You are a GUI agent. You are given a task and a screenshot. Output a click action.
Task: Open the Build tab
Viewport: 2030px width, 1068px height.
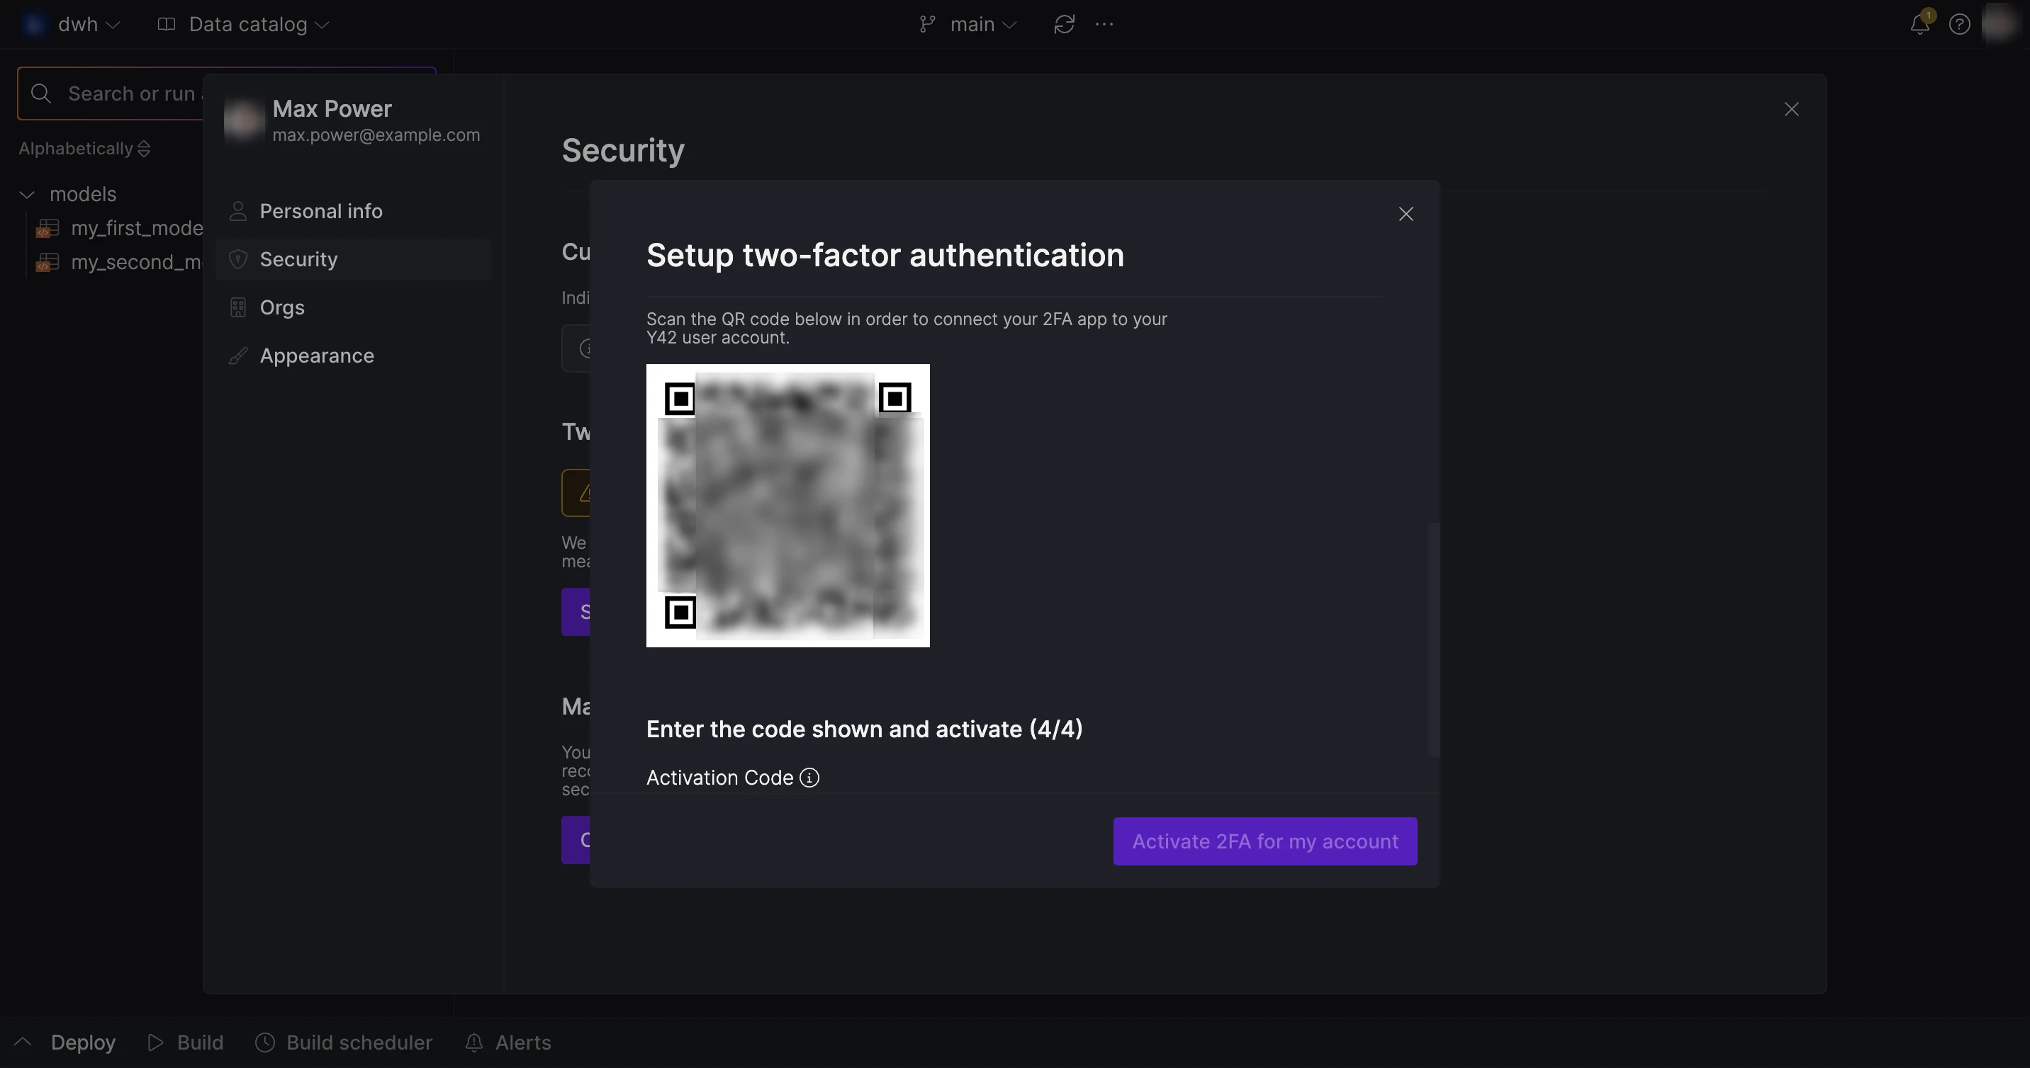click(x=186, y=1043)
